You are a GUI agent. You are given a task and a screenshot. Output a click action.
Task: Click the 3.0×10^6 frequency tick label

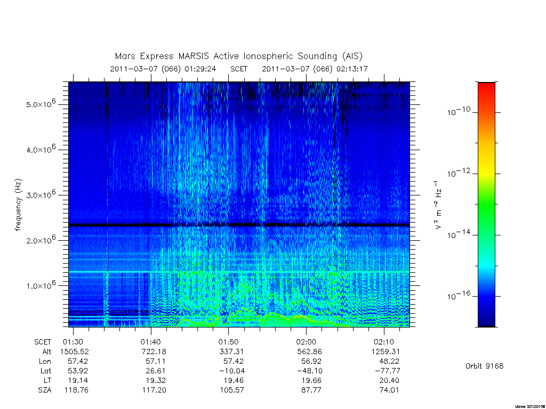[41, 194]
